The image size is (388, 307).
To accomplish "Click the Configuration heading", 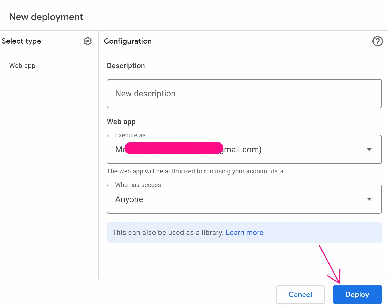I will tap(128, 41).
